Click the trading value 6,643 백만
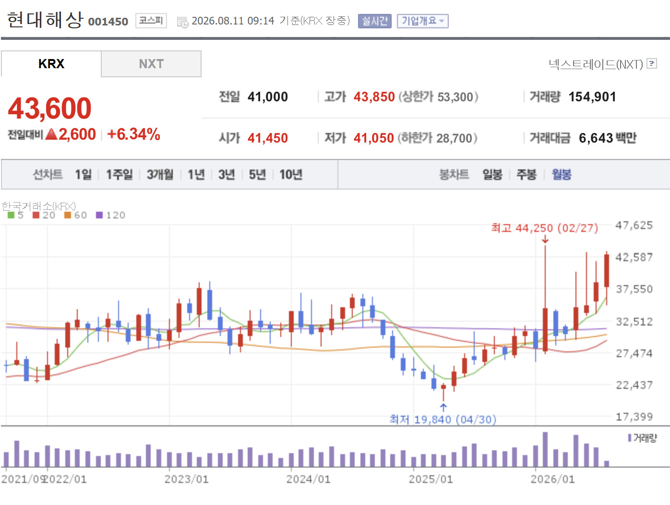This screenshot has width=670, height=505. [x=608, y=138]
